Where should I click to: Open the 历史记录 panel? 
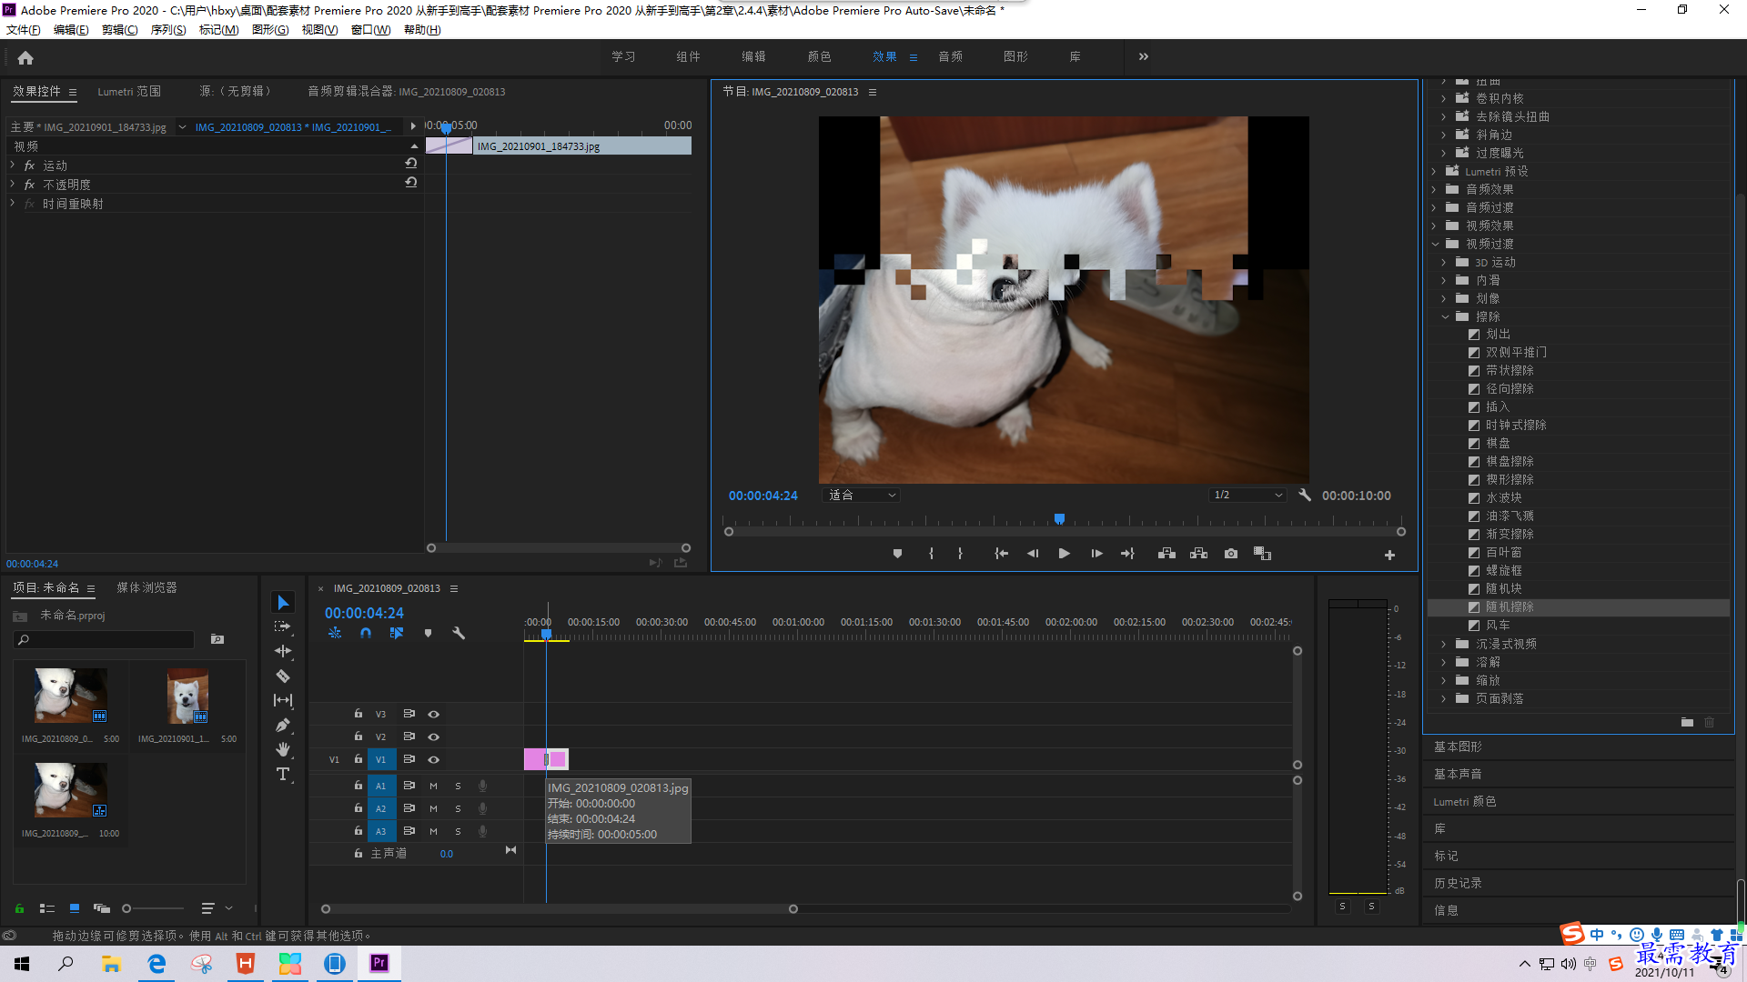pyautogui.click(x=1458, y=883)
